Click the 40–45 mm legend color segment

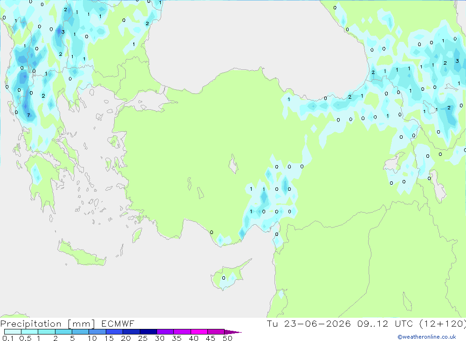(x=199, y=332)
